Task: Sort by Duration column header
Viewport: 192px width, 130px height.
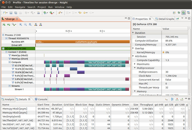Action: point(57,105)
